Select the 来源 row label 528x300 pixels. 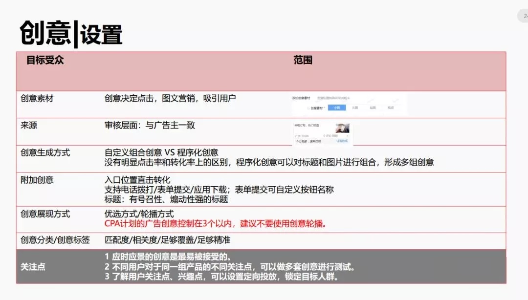[29, 125]
